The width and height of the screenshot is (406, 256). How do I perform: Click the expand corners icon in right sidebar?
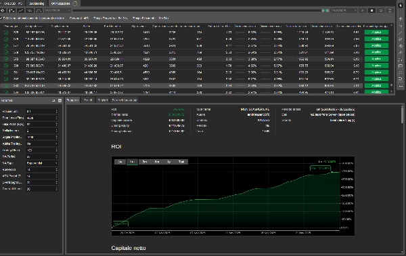pyautogui.click(x=401, y=60)
